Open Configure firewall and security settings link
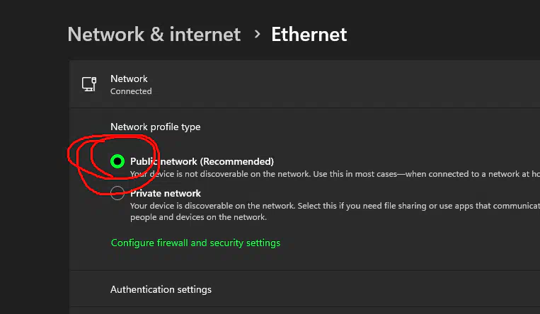Viewport: 540px width, 314px height. click(195, 243)
